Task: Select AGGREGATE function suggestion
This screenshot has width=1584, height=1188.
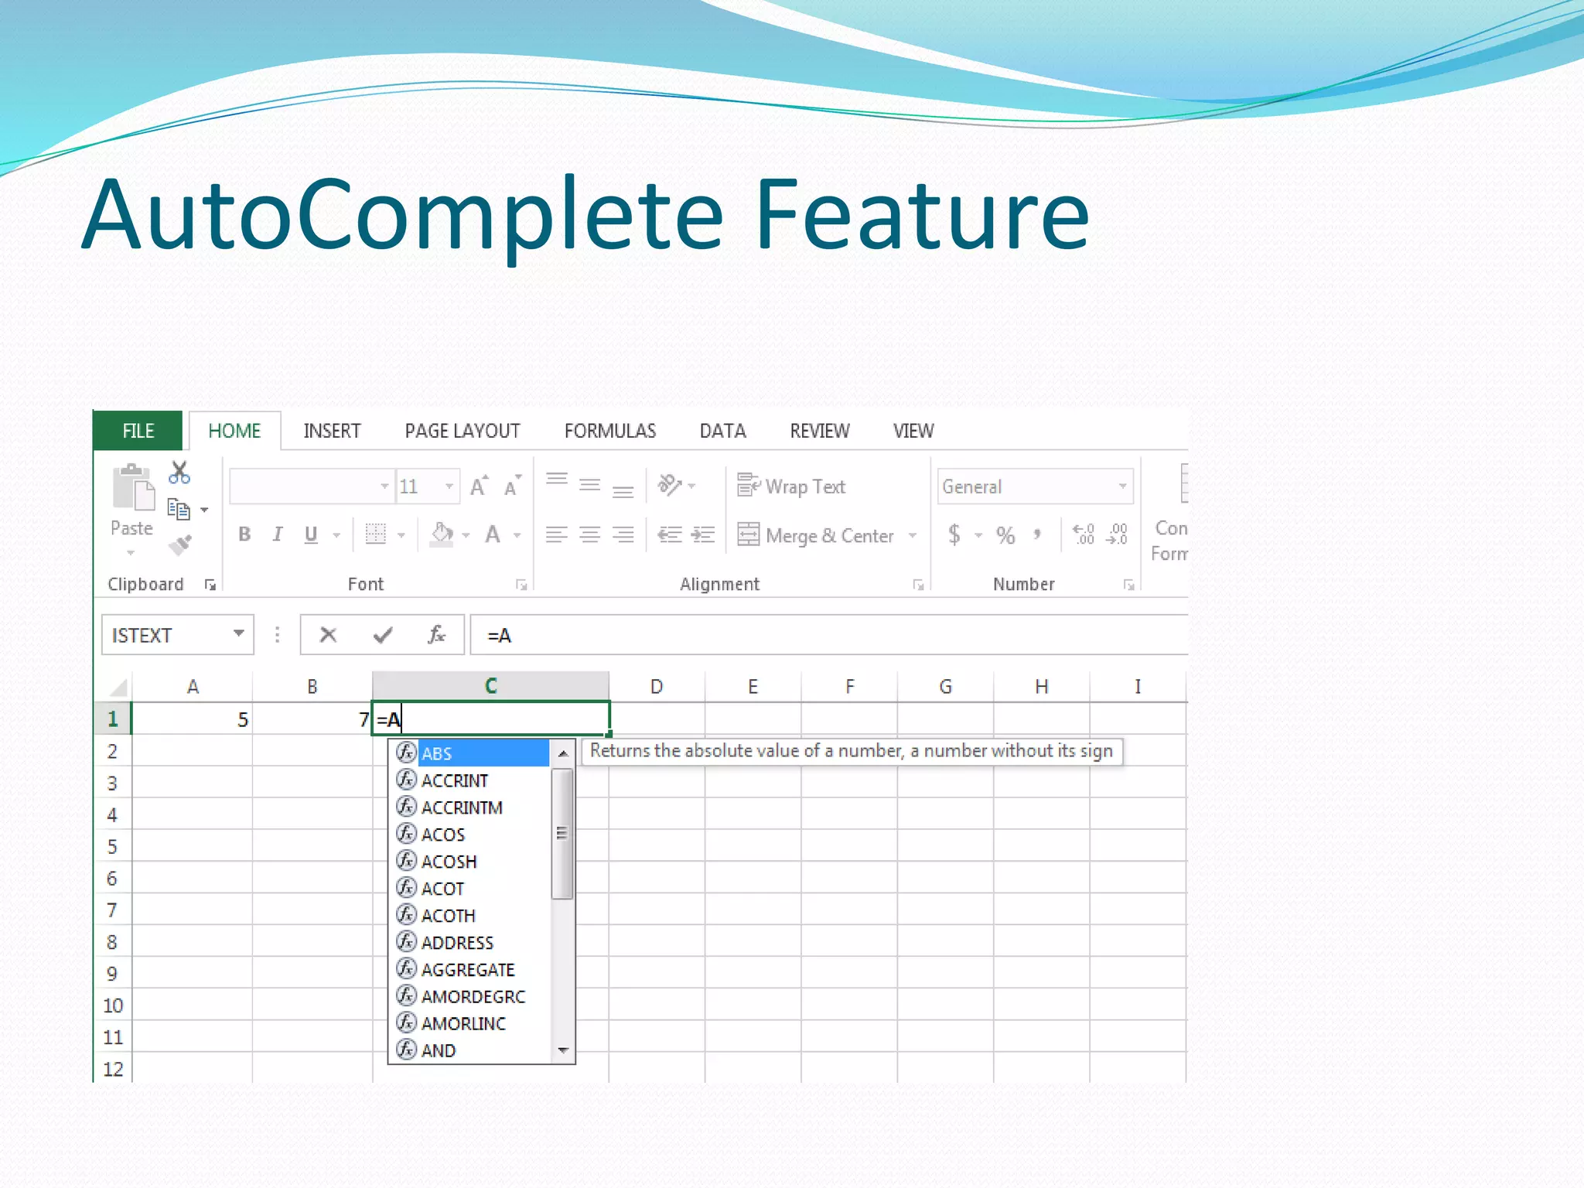Action: click(x=472, y=969)
